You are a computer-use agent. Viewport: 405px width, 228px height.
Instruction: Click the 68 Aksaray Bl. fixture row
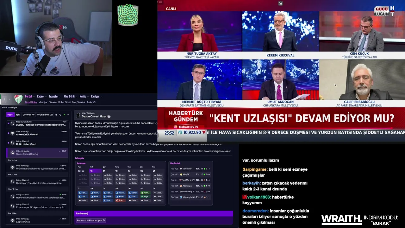190,192
